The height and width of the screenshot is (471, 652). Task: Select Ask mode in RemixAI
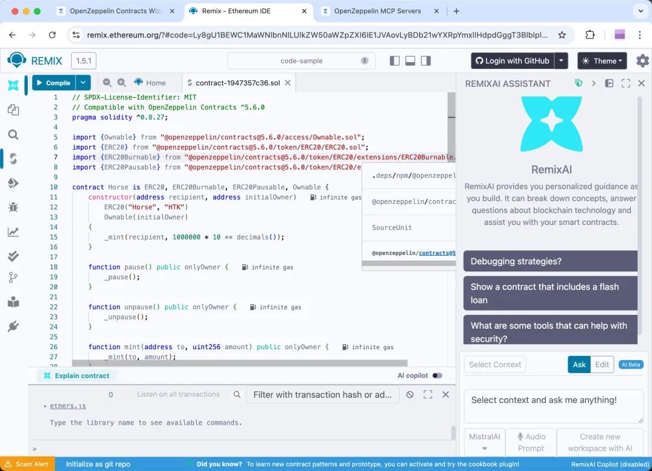[579, 364]
